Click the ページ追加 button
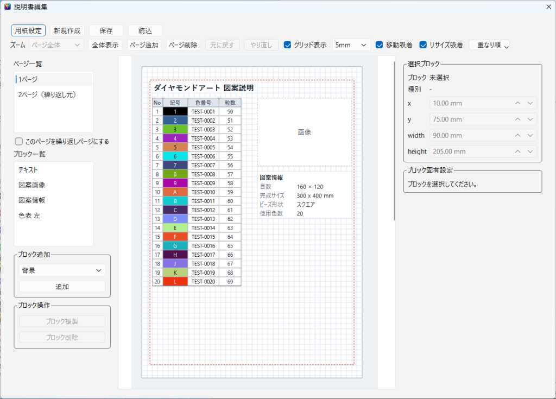This screenshot has height=399, width=556. point(144,45)
